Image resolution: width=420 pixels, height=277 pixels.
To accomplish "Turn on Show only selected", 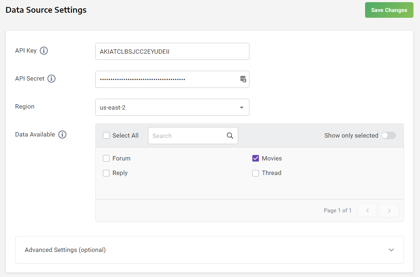I will pos(388,135).
